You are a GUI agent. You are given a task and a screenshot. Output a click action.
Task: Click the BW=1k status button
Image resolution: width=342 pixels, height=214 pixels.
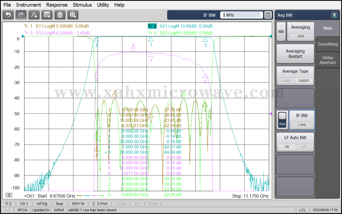78,204
